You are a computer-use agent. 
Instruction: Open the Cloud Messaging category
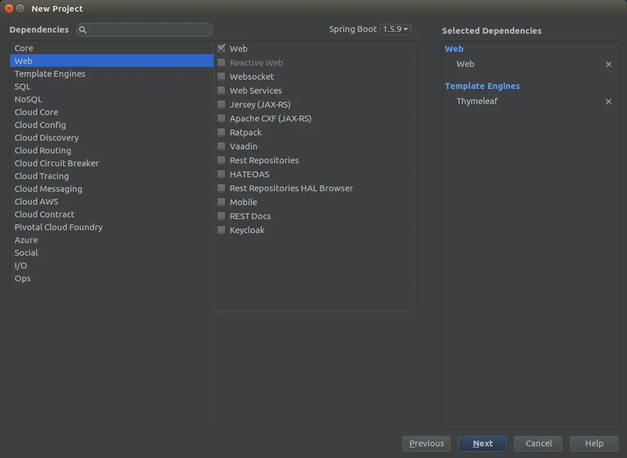[112, 189]
